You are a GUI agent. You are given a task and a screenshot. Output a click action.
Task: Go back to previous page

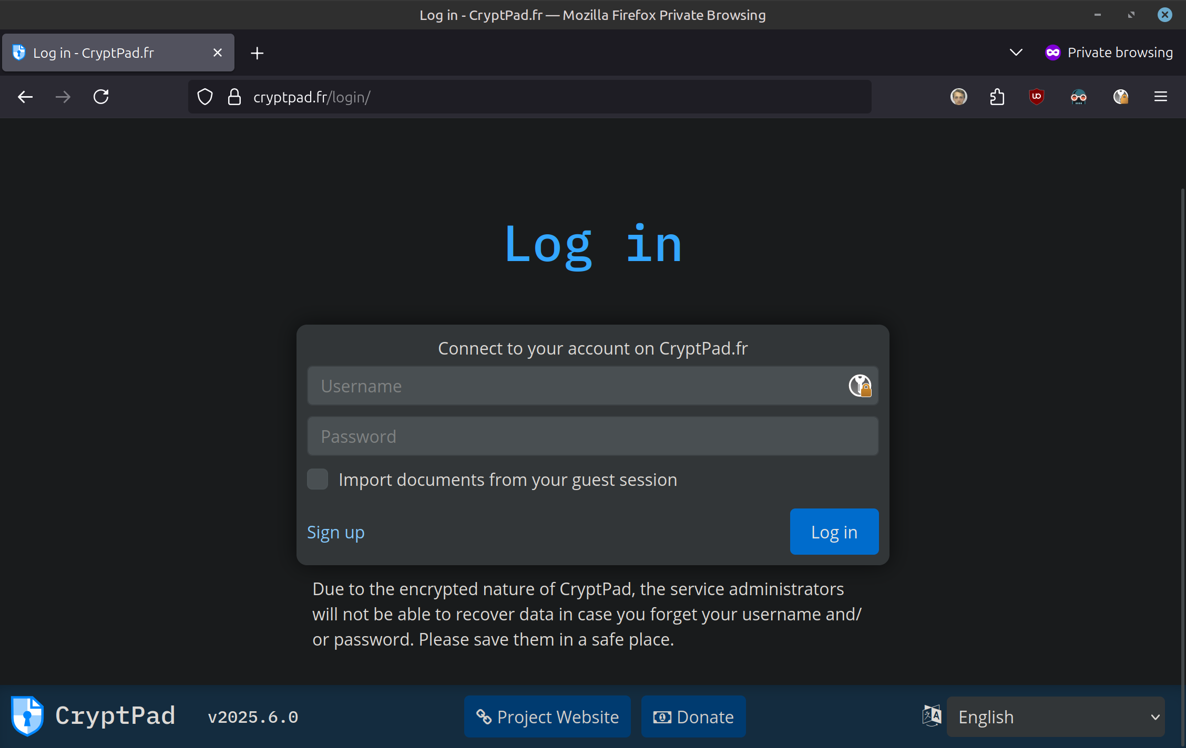point(25,97)
